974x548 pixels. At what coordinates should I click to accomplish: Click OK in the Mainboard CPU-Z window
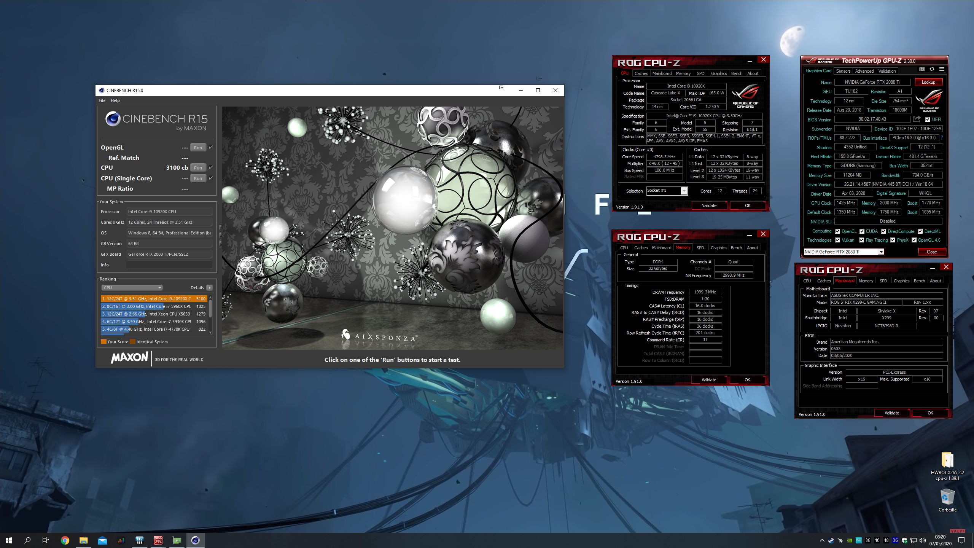coord(930,413)
